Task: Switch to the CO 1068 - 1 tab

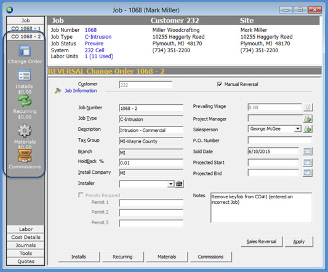Action: coord(25,28)
